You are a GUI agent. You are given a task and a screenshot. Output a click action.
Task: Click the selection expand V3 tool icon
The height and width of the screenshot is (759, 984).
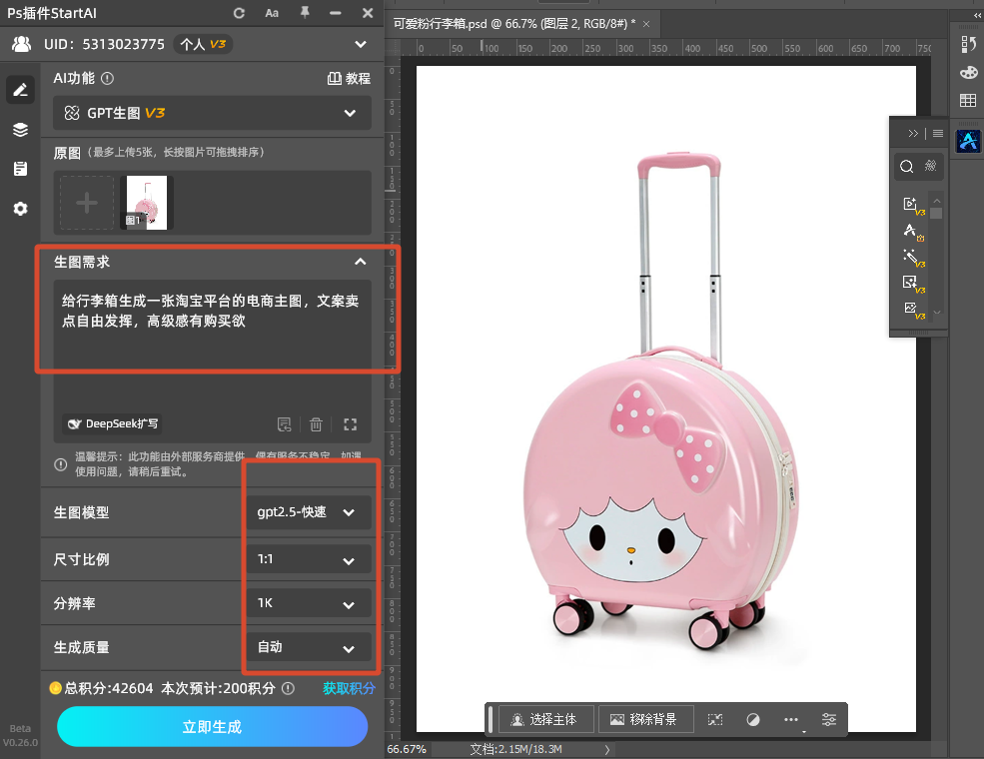912,284
